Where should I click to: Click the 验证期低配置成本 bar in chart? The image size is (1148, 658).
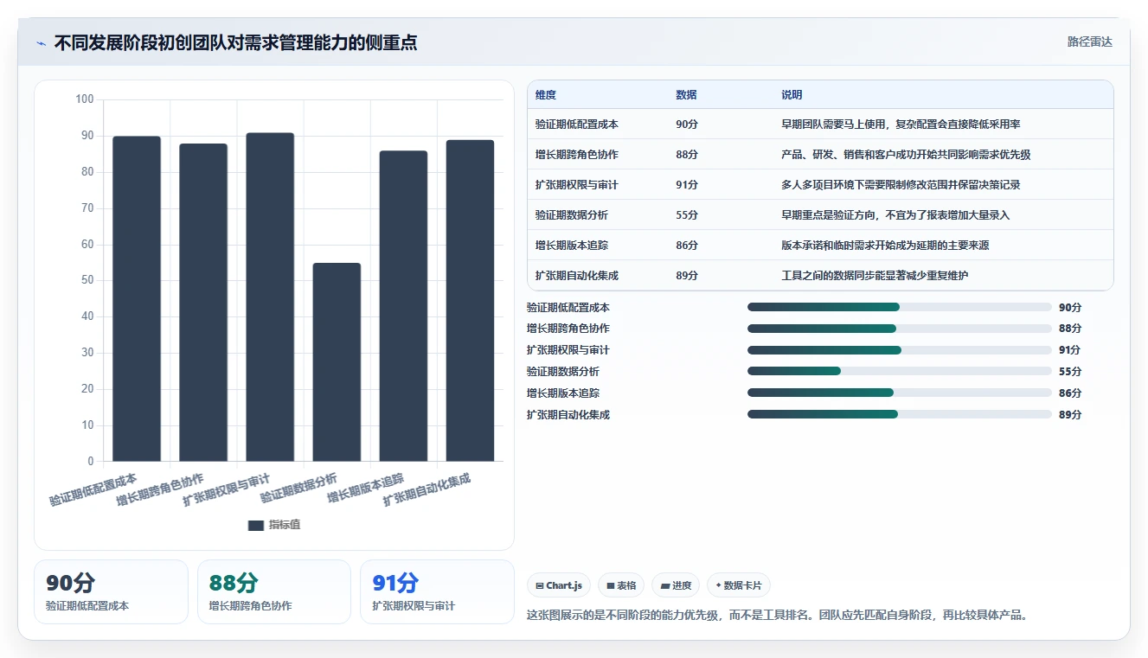pyautogui.click(x=137, y=298)
